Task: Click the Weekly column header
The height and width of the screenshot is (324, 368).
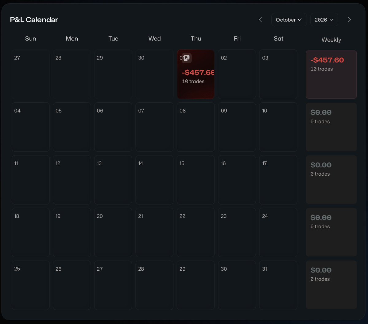Action: (x=331, y=40)
